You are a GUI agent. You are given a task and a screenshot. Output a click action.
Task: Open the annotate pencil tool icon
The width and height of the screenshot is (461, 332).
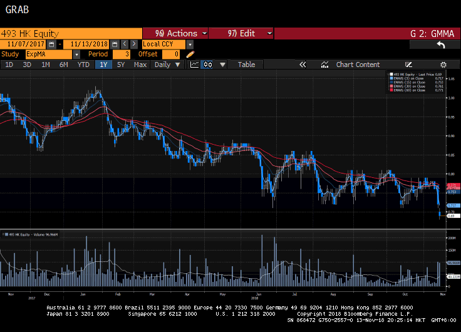click(x=408, y=65)
